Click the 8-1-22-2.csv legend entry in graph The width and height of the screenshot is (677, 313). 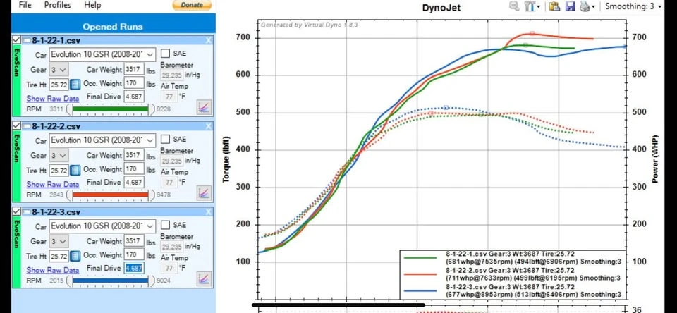[513, 274]
